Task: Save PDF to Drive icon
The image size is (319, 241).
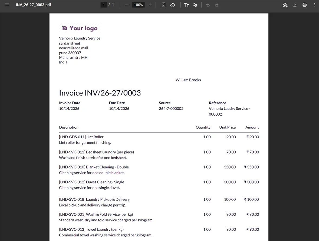Action: (285, 5)
